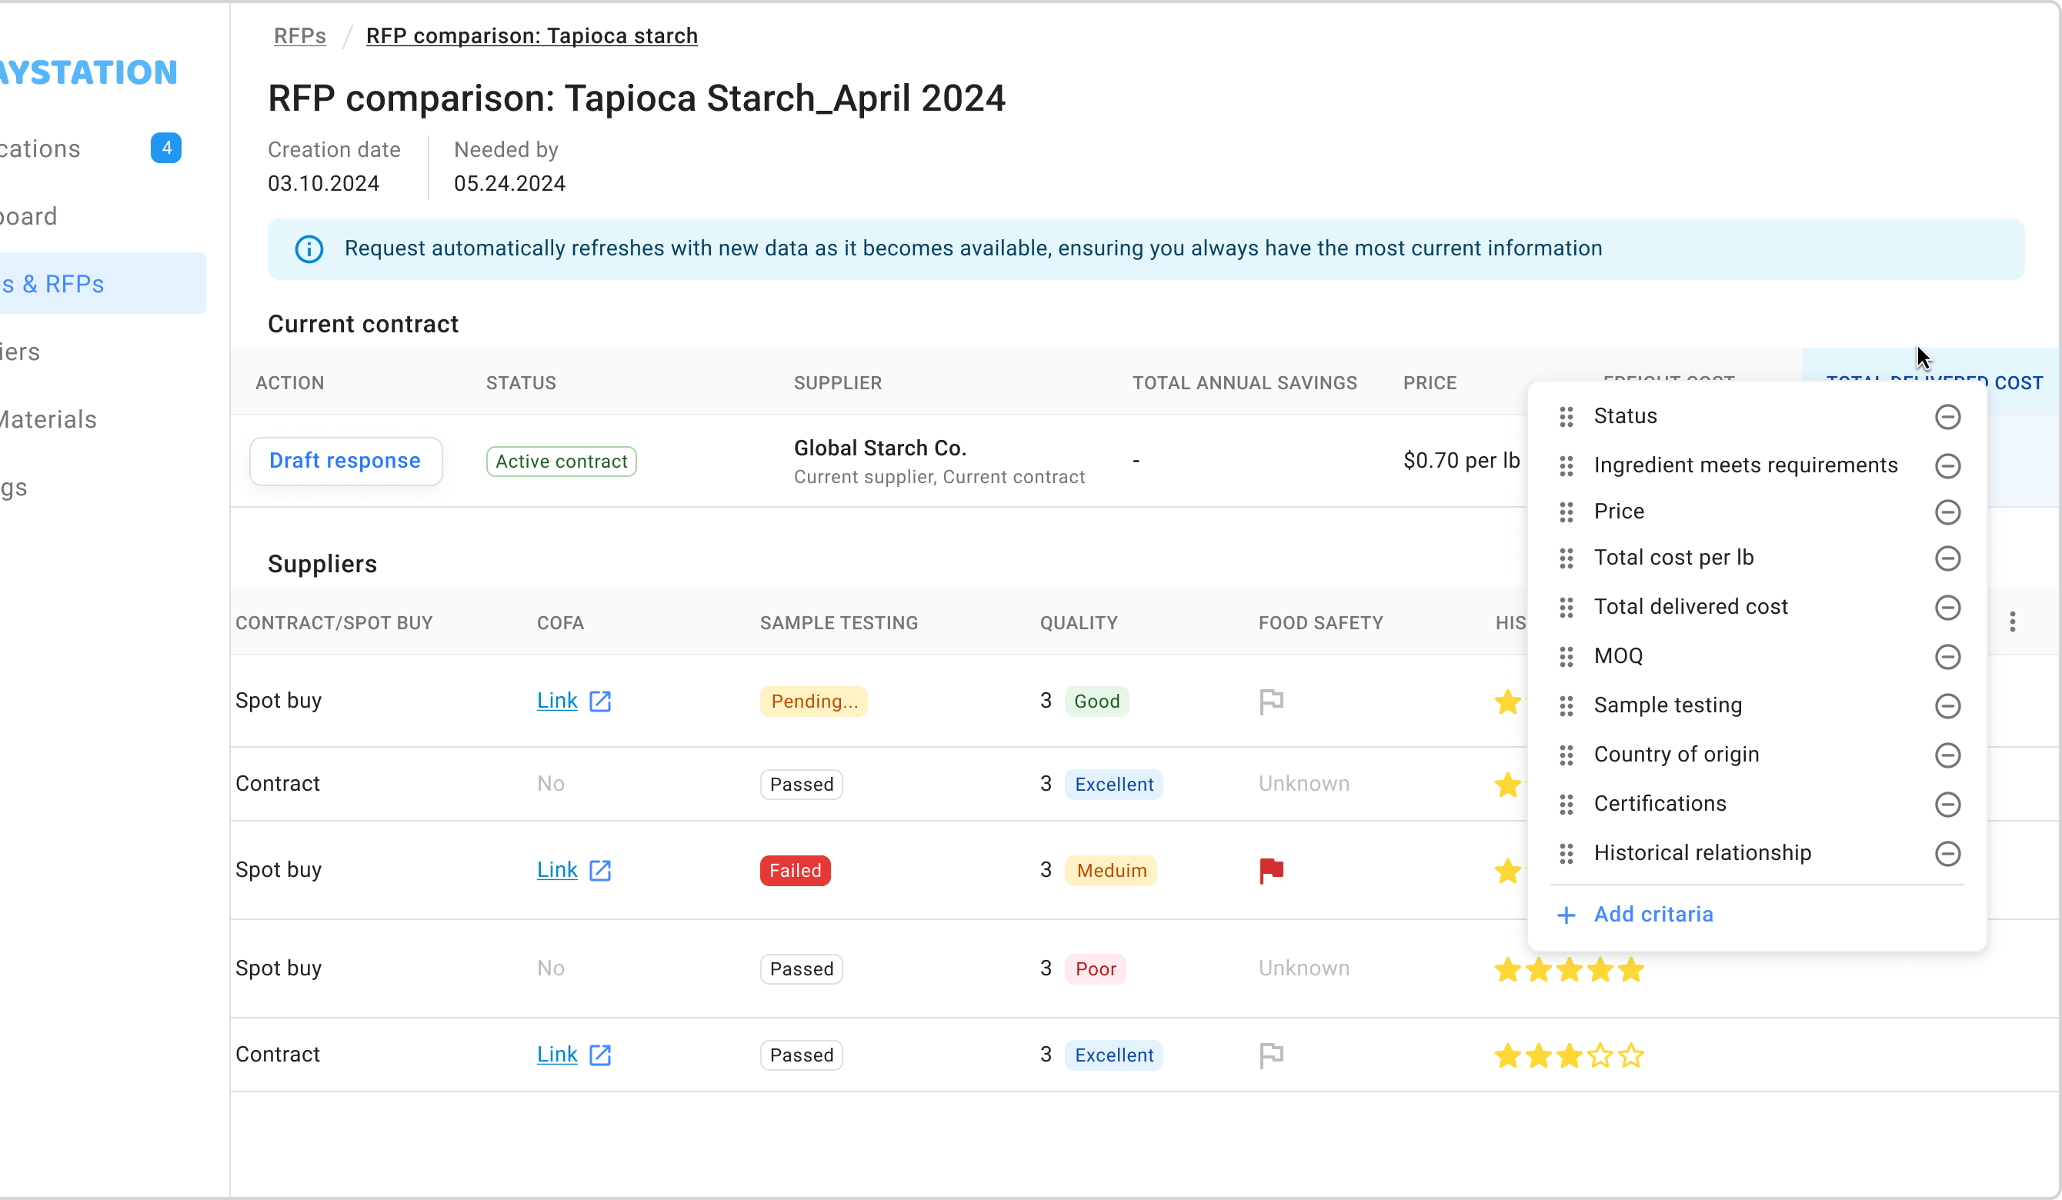Viewport: 2062px width, 1200px height.
Task: Remove Ingredient meets requirements criterion
Action: click(x=1947, y=466)
